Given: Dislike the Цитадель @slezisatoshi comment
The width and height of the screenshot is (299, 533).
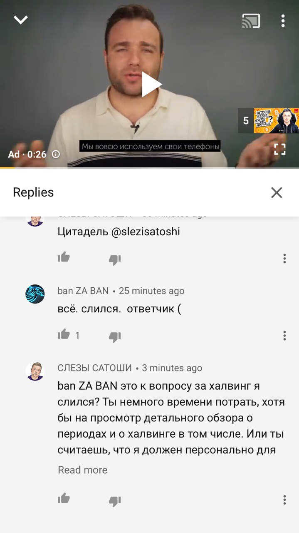Looking at the screenshot, I should 115,259.
